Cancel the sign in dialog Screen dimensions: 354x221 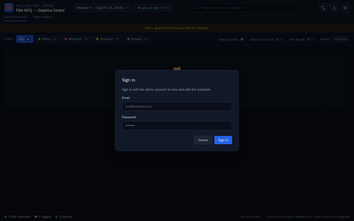[x=203, y=140]
